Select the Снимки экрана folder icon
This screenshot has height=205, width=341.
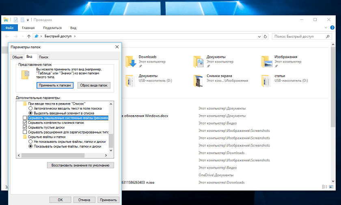199,81
